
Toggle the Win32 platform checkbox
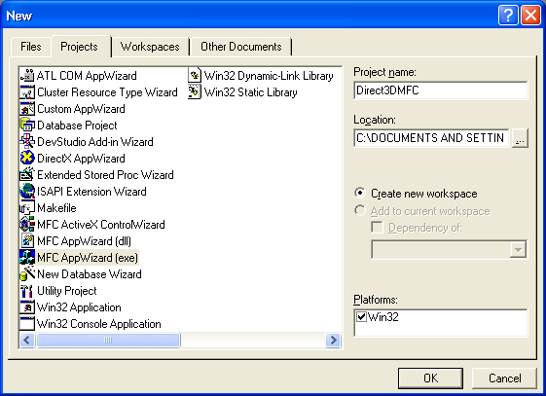361,316
